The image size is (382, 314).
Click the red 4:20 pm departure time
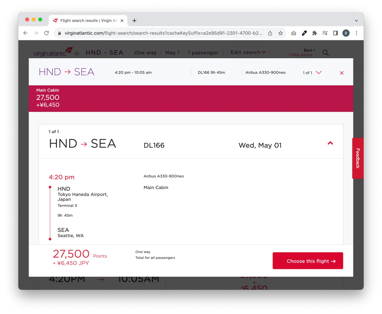[x=61, y=177]
